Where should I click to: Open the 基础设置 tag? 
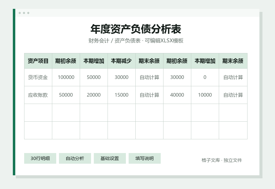tap(110, 159)
